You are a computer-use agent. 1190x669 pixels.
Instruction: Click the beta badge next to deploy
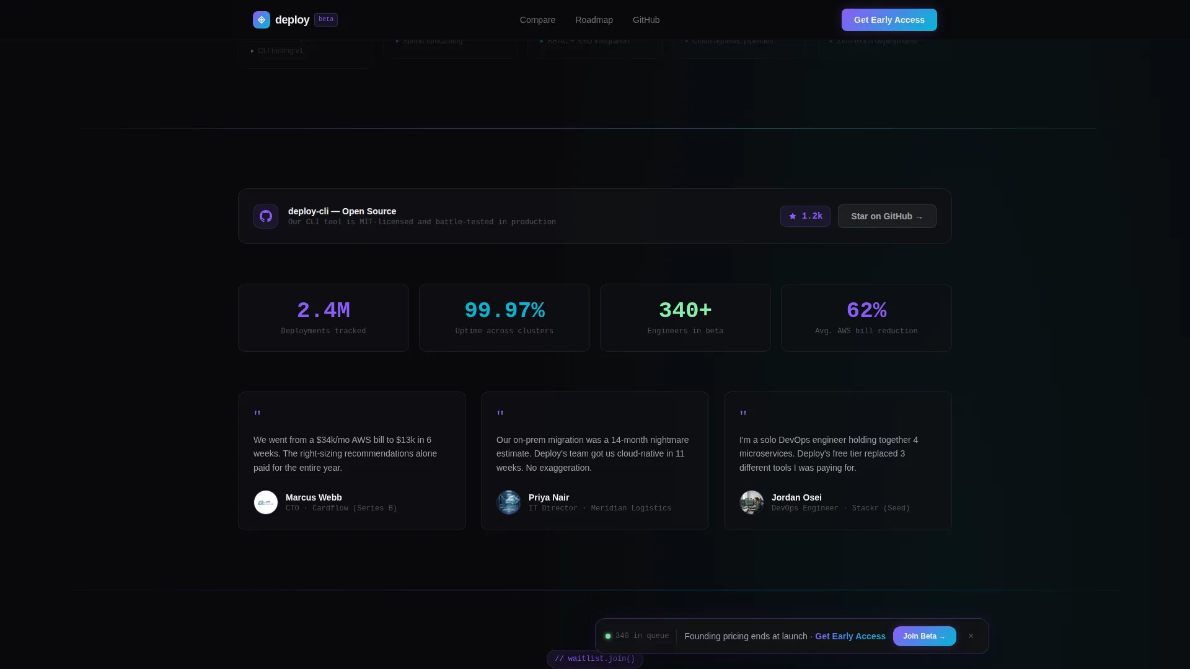point(326,20)
